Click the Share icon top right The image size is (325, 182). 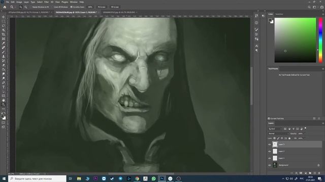[321, 7]
